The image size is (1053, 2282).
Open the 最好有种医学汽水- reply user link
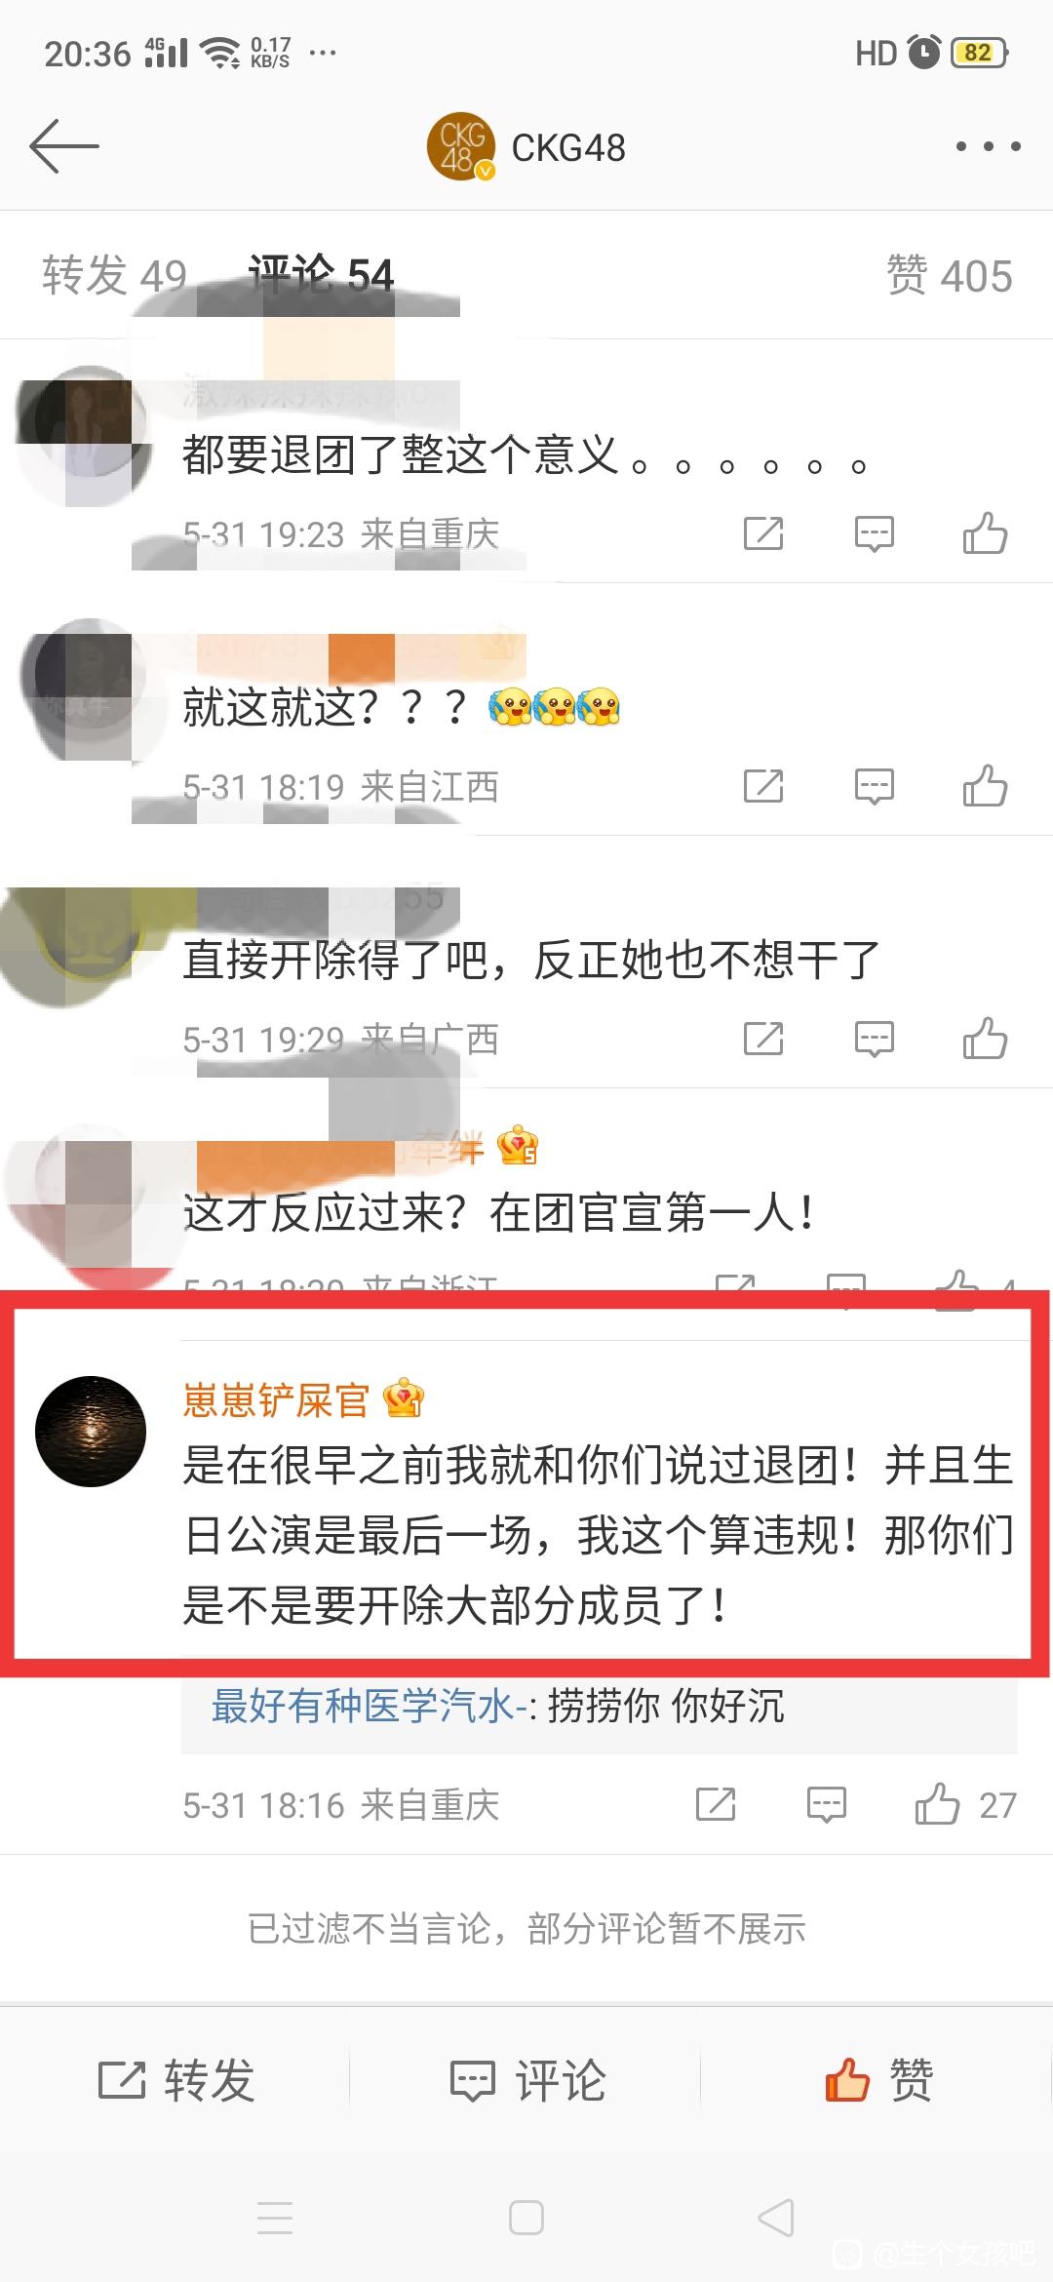coord(369,1707)
